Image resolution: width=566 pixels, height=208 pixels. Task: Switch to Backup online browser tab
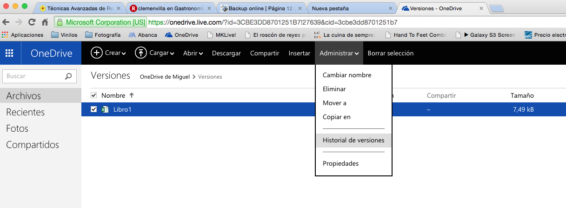262,8
